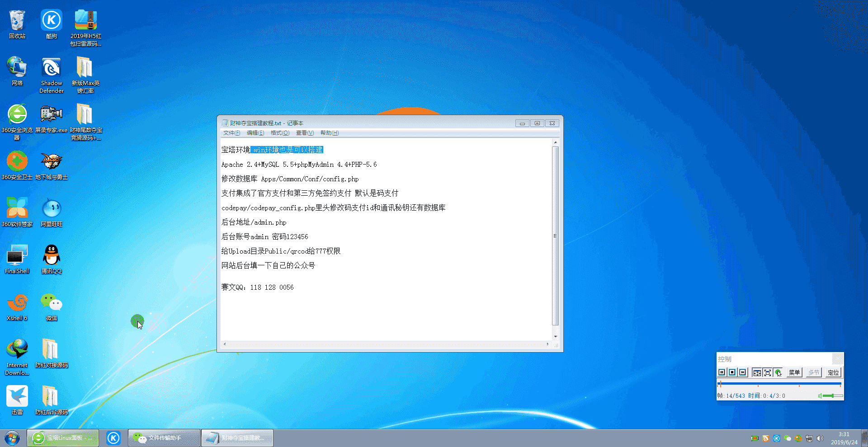Click the line 后台账号admin 密码123456
Image resolution: width=868 pixels, height=447 pixels.
click(x=264, y=237)
